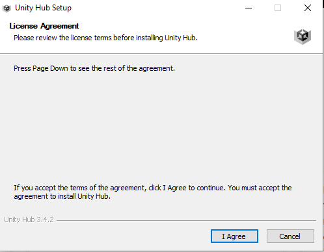Click the Unity Hub 3.4.2 version label
Screen dimensions: 324x252
click(x=29, y=220)
